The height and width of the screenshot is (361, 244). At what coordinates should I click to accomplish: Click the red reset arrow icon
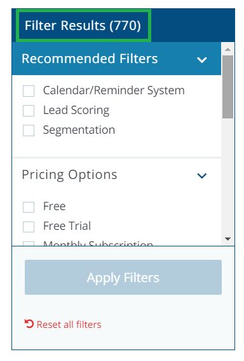[29, 323]
